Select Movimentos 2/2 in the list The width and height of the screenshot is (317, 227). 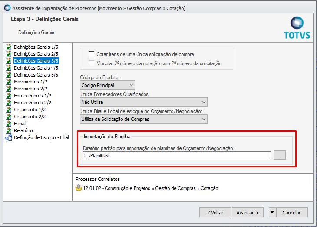(x=30, y=89)
